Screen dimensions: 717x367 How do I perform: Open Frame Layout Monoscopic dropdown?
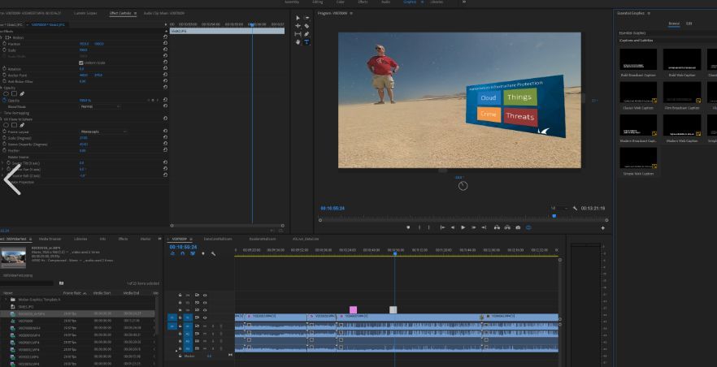click(103, 132)
